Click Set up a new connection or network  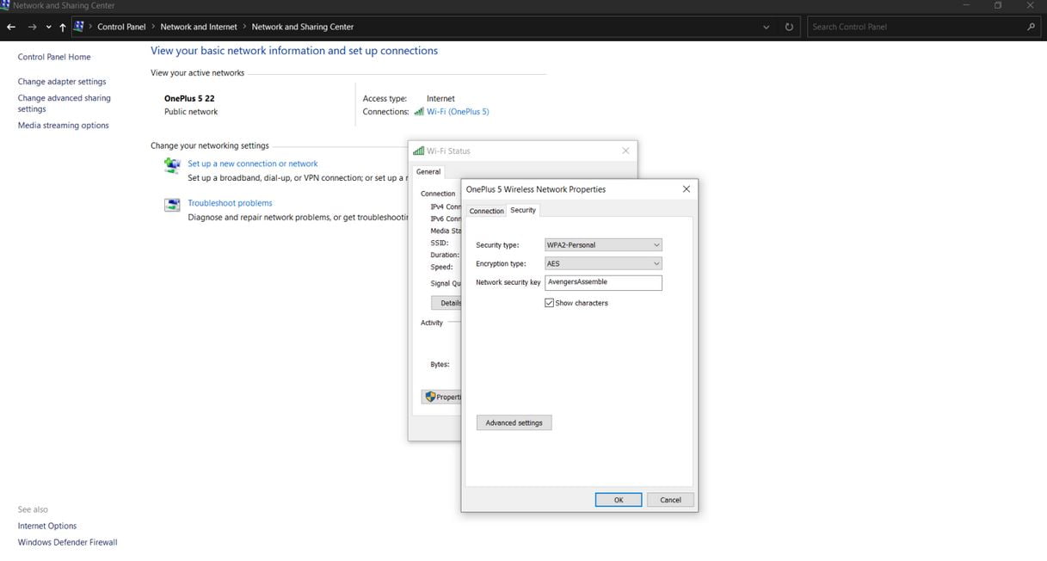253,163
